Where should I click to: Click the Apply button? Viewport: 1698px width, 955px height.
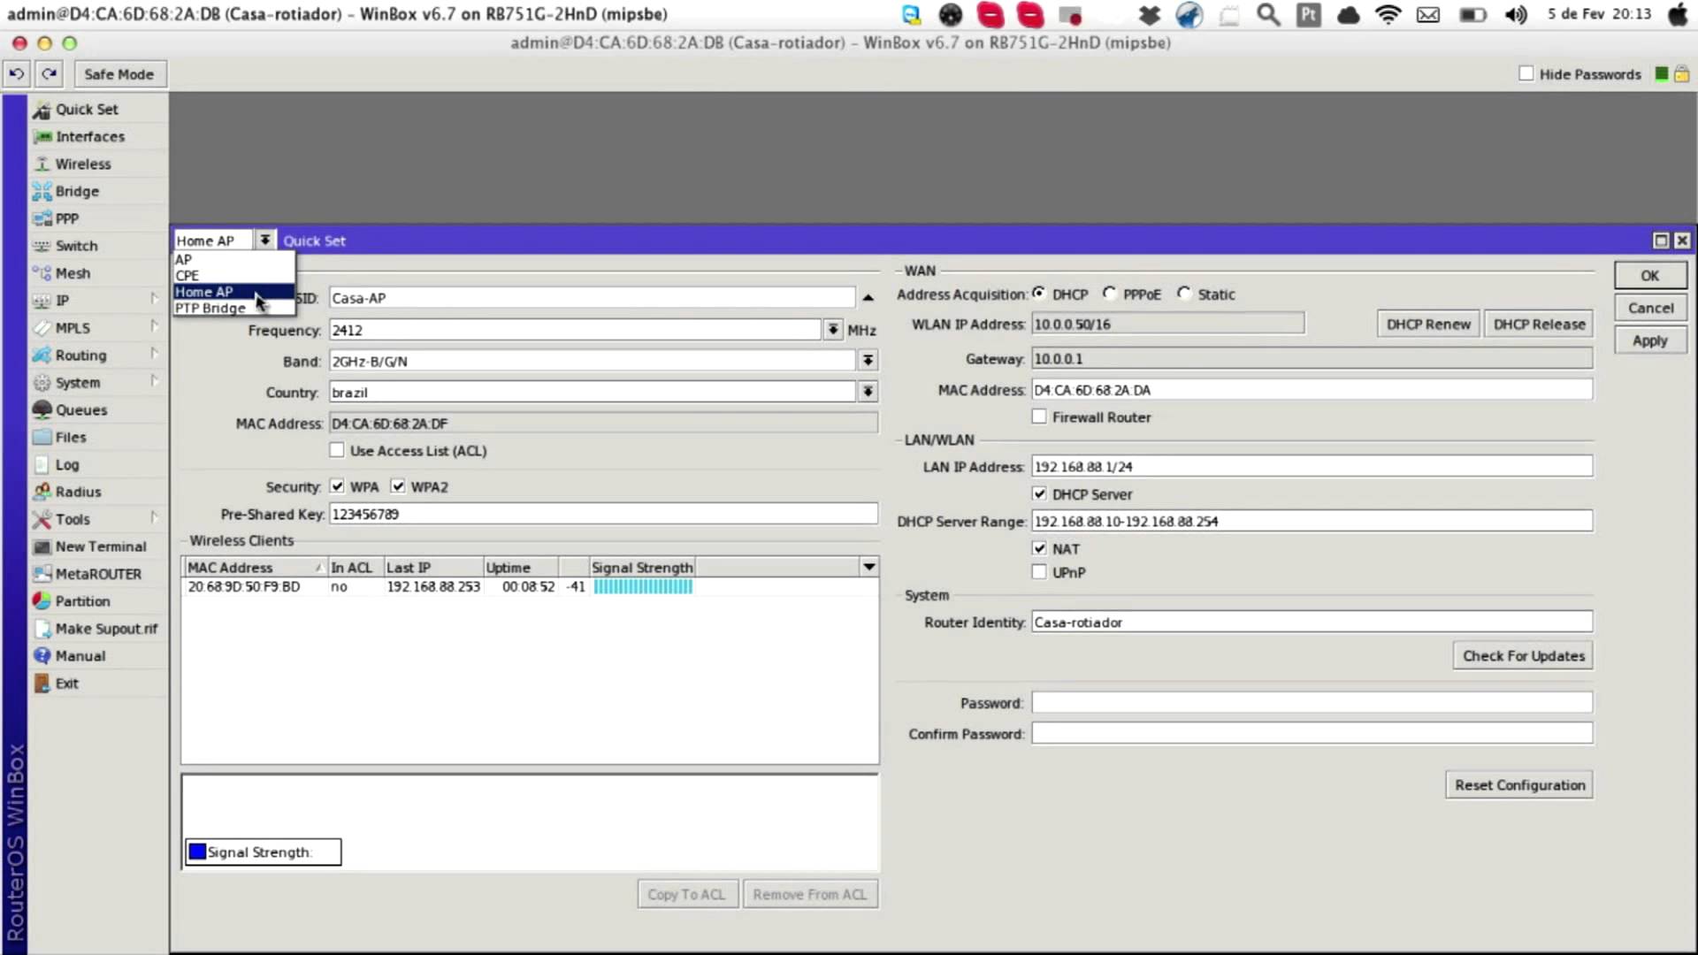[x=1649, y=340]
